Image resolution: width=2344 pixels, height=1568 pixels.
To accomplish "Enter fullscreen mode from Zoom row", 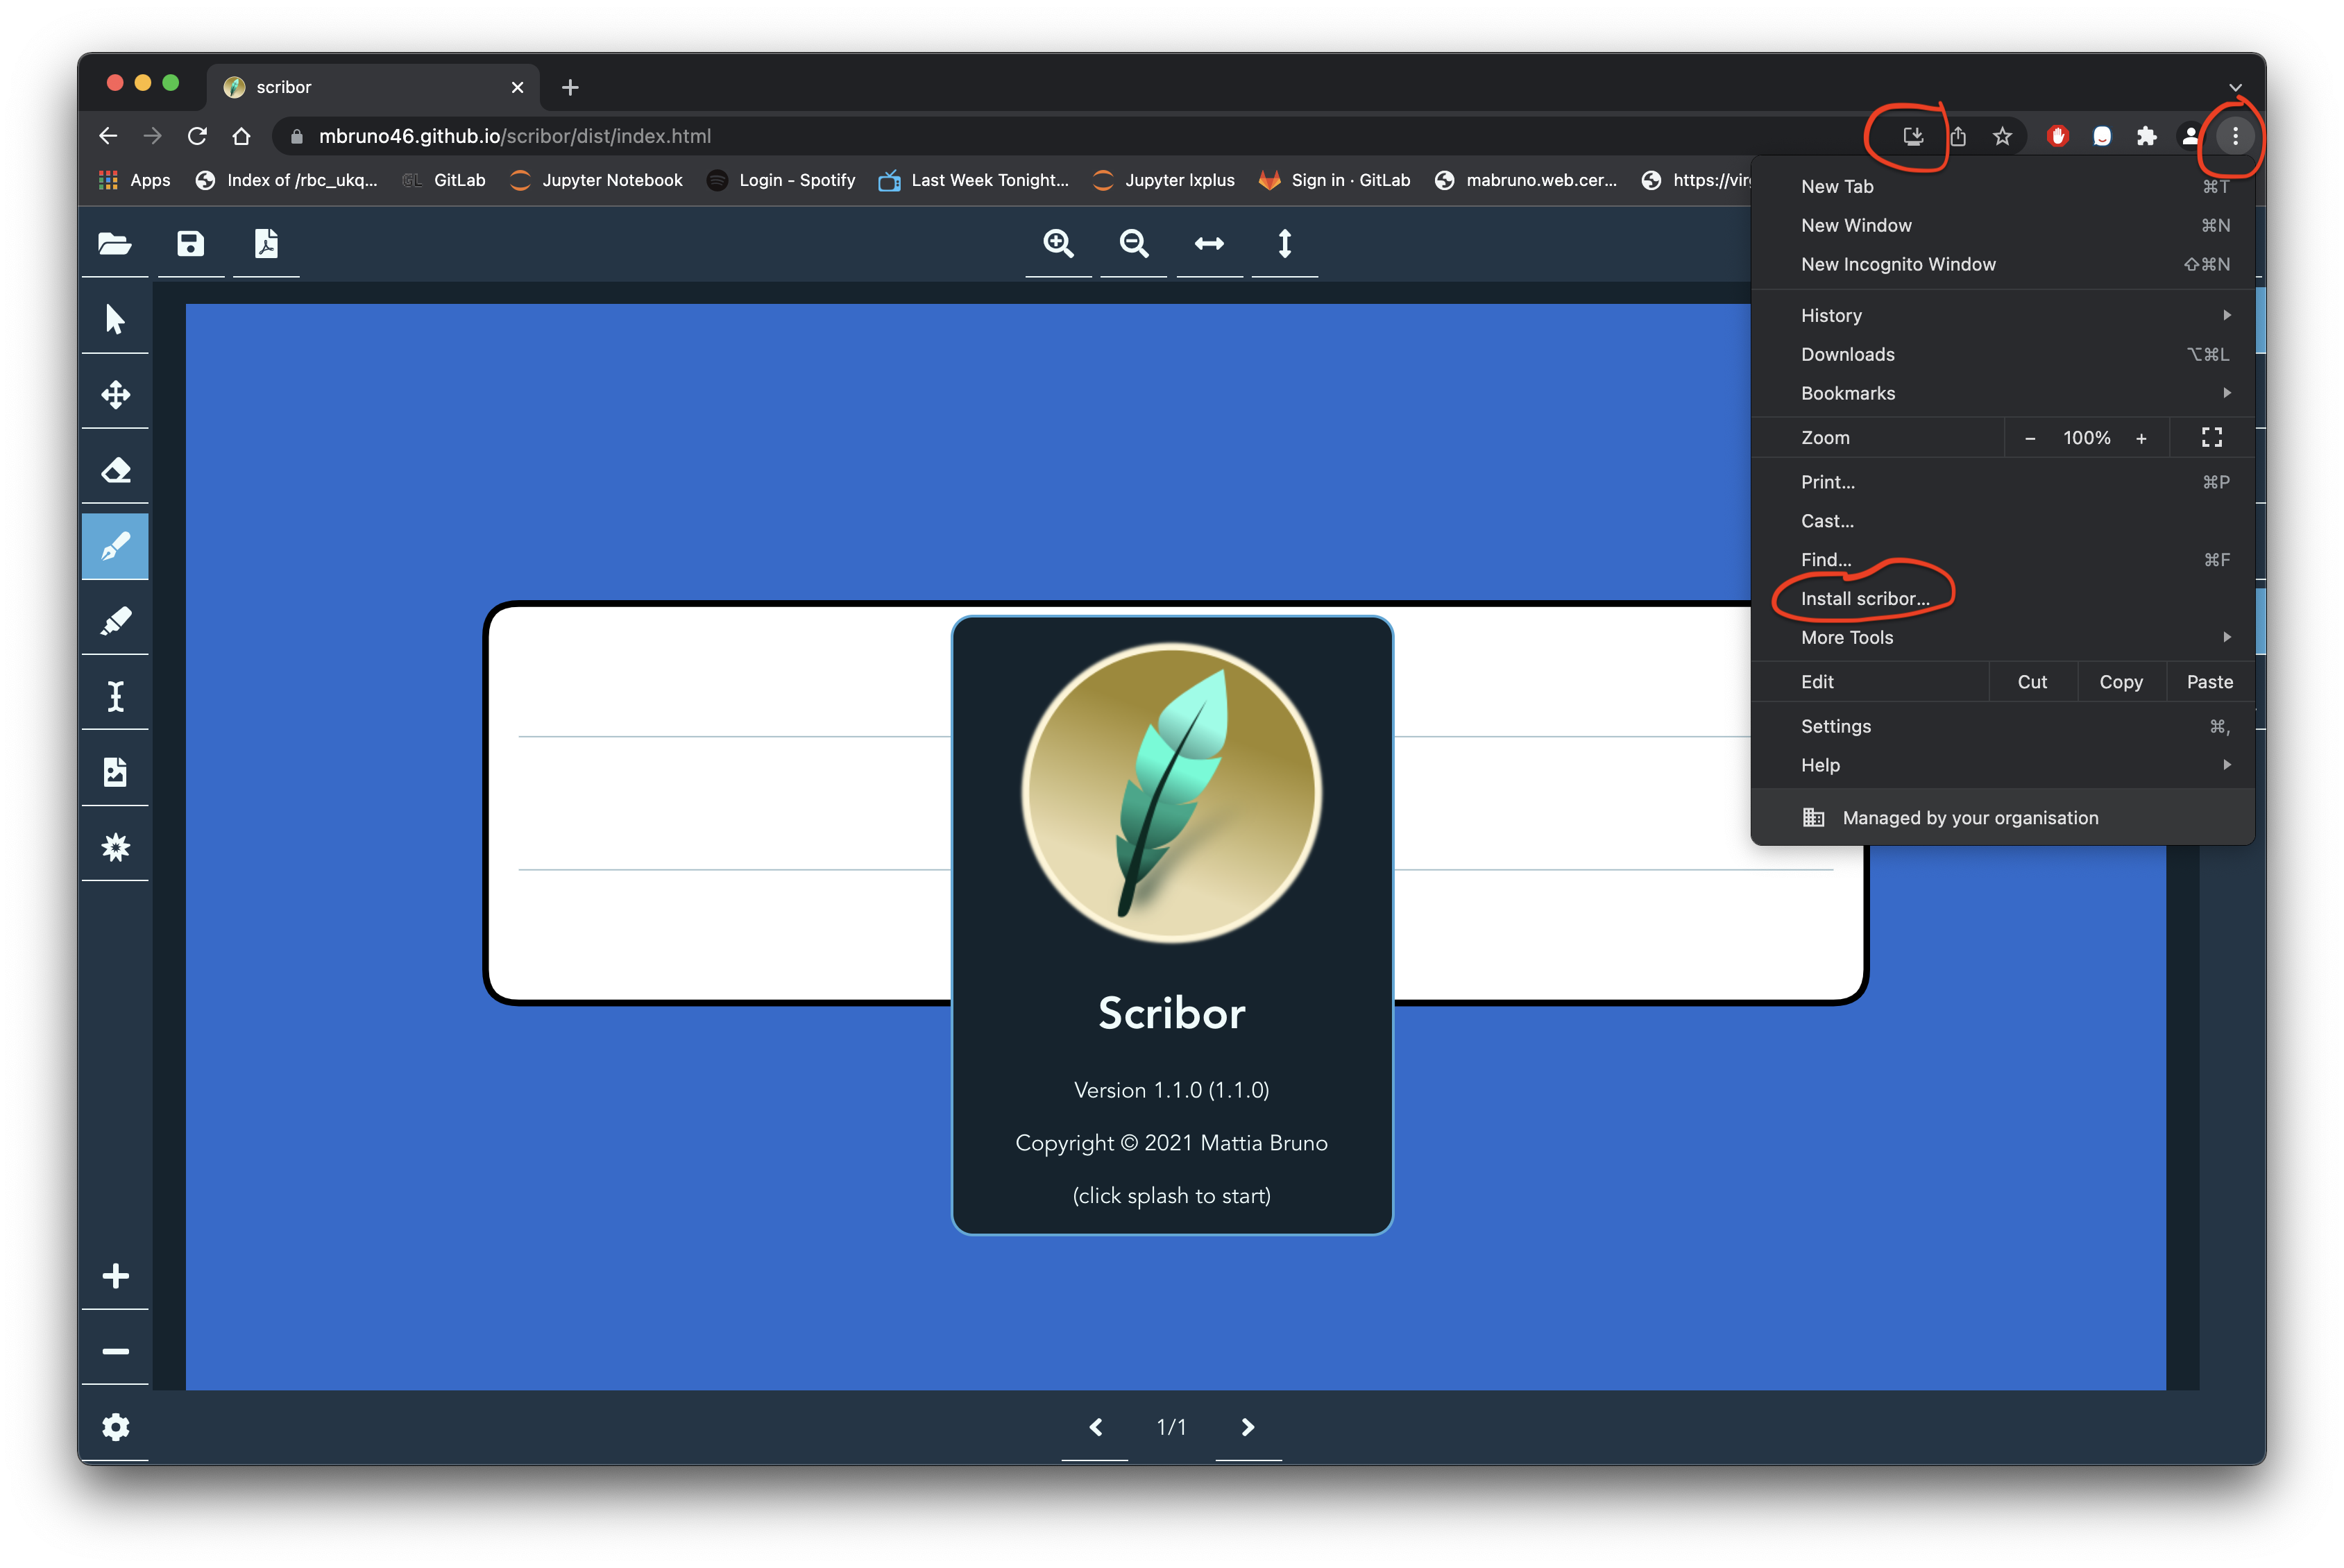I will click(x=2212, y=437).
